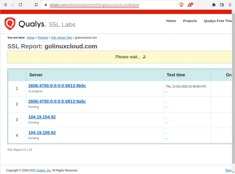Click the browser back arrow
Image resolution: width=235 pixels, height=174 pixels.
click(x=5, y=5)
